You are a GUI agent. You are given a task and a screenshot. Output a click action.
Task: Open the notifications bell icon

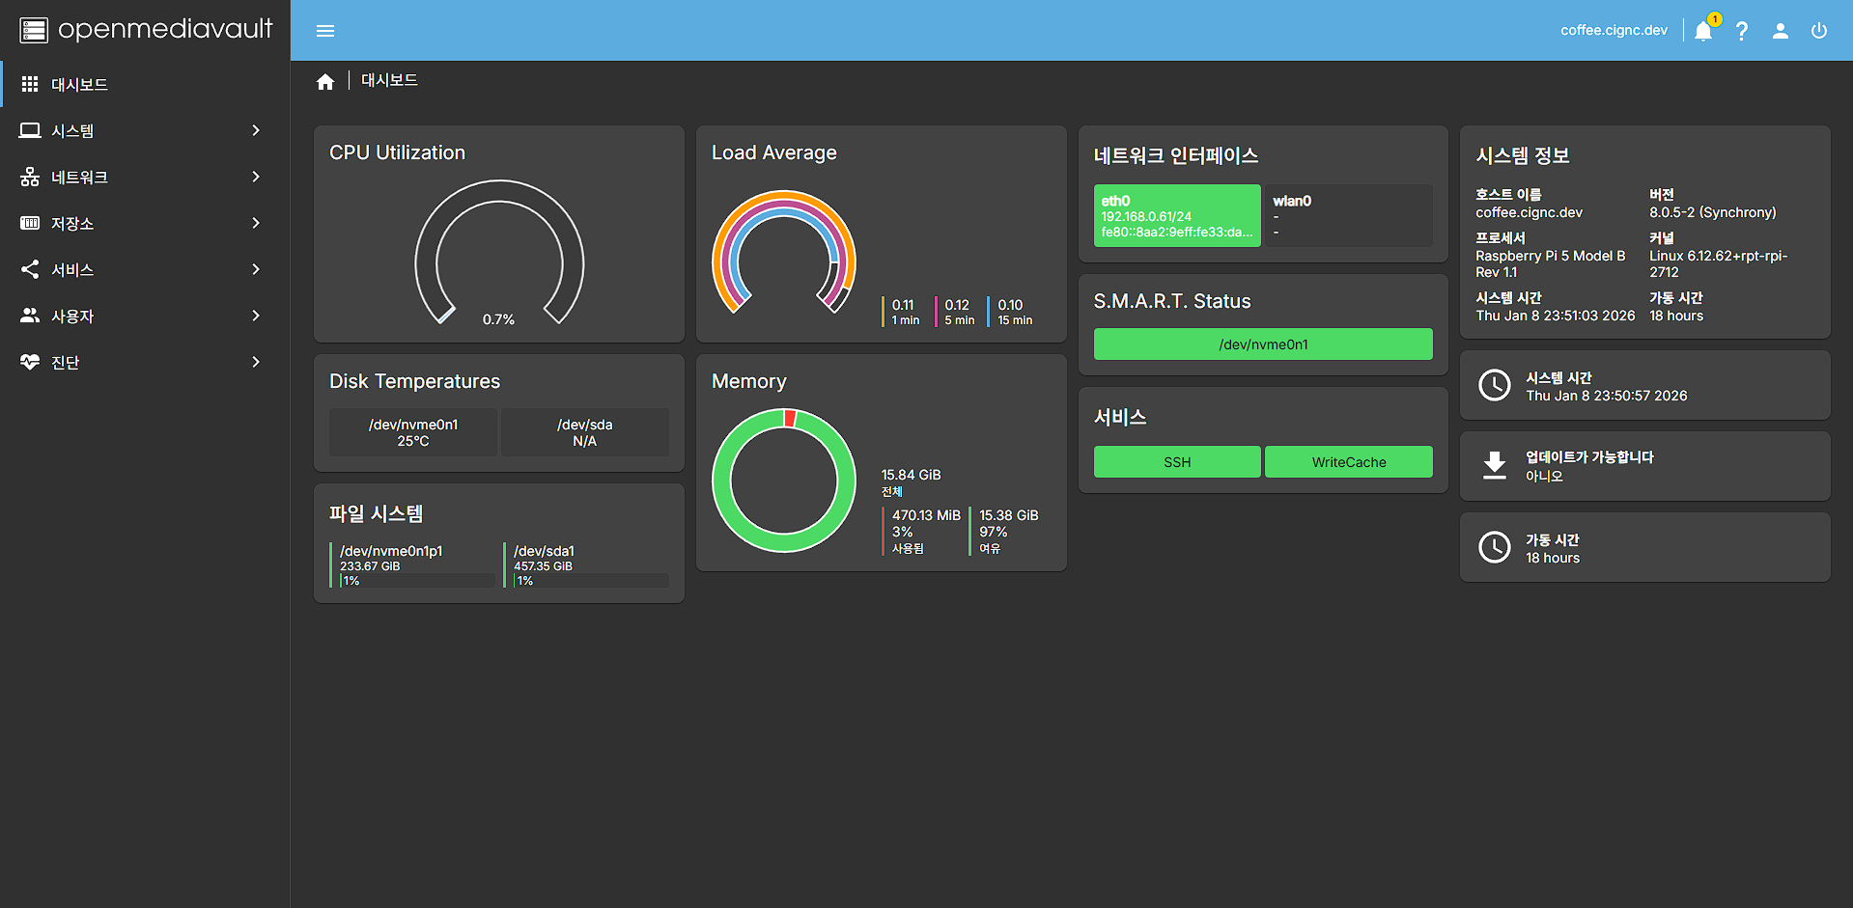point(1703,31)
